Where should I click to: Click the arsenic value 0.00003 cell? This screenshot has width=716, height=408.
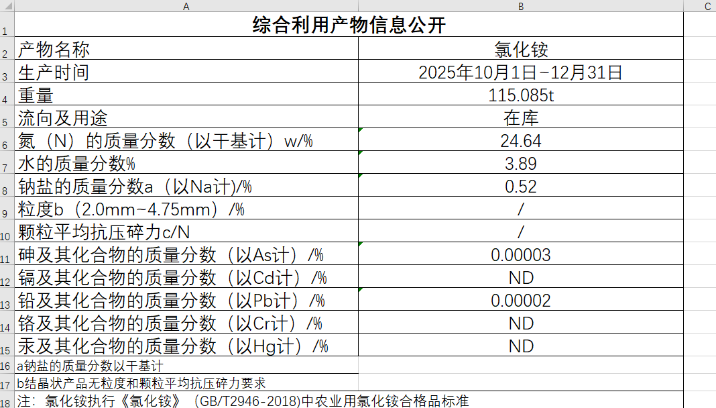pyautogui.click(x=521, y=255)
